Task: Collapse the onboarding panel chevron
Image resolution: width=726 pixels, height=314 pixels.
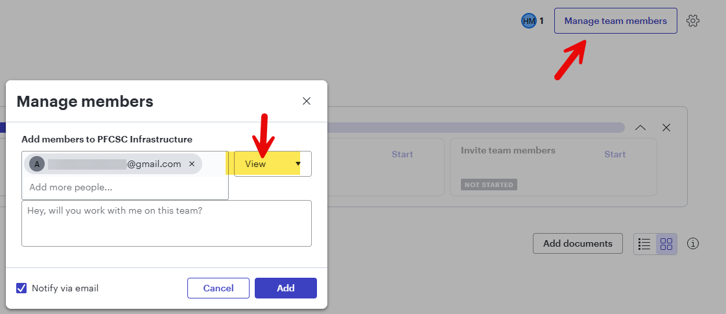Action: (640, 128)
